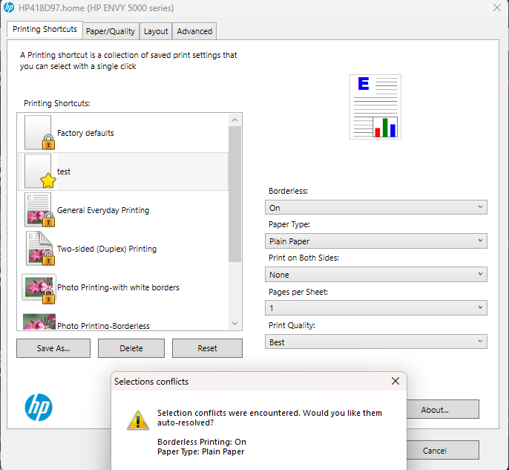Expand the Paper Type dropdown

[376, 241]
